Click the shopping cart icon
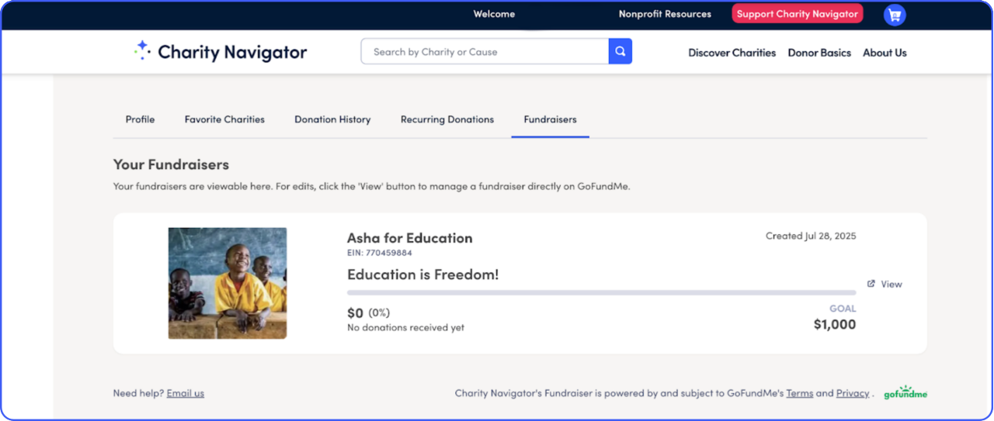Viewport: 994px width, 421px height. pyautogui.click(x=895, y=15)
